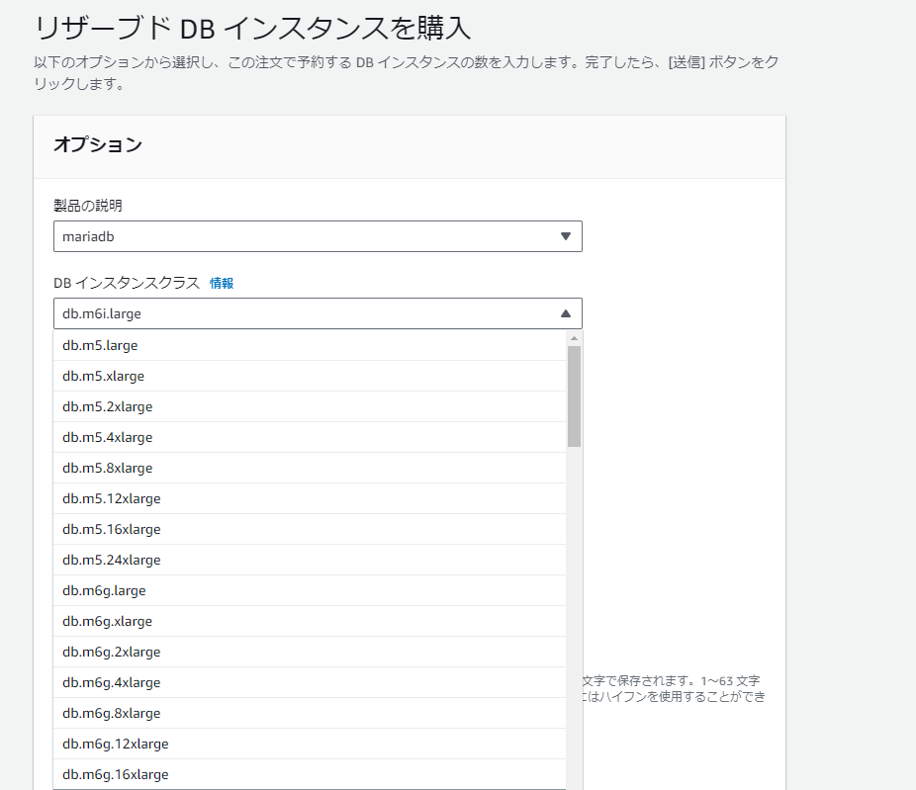The height and width of the screenshot is (790, 916).
Task: Click the dropdown list scrollbar thumb
Action: [x=574, y=395]
